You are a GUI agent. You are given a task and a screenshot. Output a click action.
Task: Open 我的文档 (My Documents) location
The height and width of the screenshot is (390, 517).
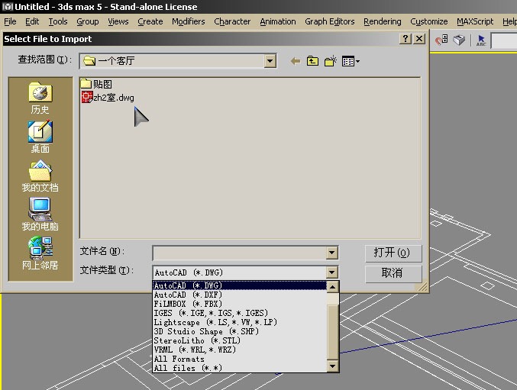(x=40, y=176)
